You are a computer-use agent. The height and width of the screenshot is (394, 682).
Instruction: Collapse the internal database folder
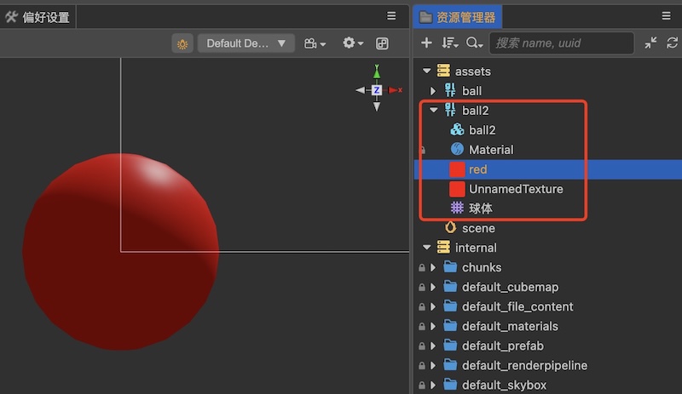(427, 248)
